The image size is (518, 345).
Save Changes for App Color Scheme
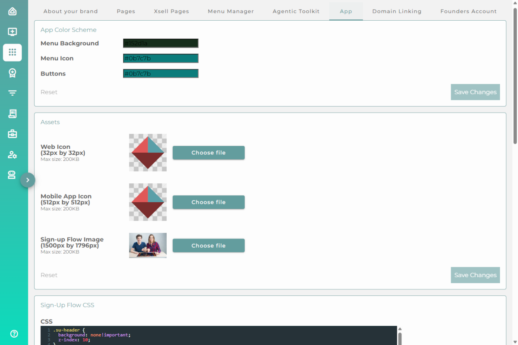[475, 92]
